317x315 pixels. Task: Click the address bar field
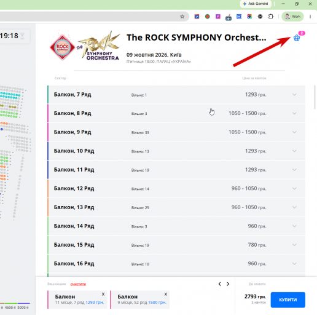[x=95, y=17]
